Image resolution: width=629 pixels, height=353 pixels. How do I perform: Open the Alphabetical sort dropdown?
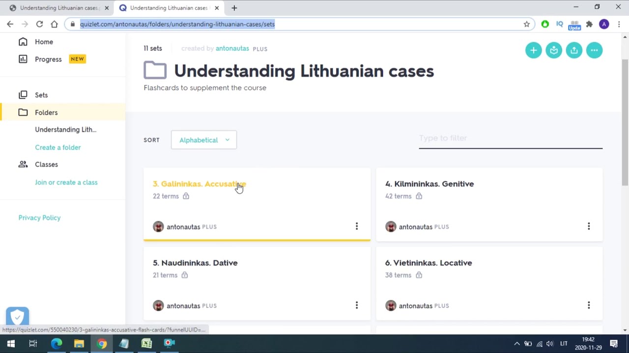click(x=204, y=140)
